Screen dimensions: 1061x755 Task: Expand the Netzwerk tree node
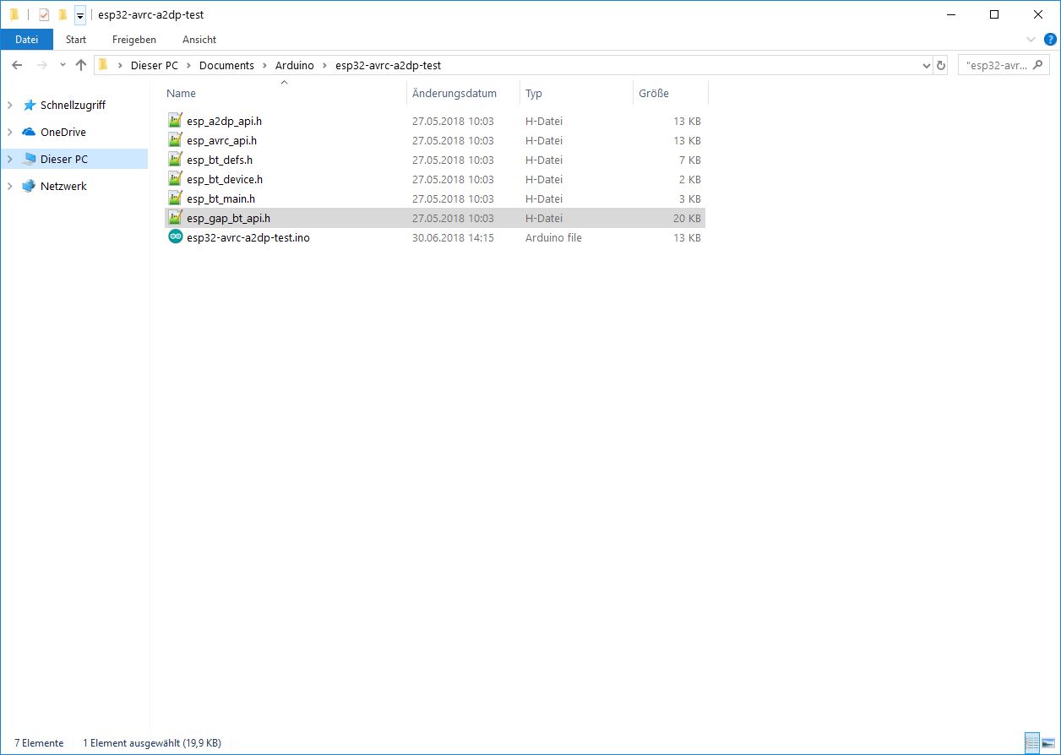(10, 187)
